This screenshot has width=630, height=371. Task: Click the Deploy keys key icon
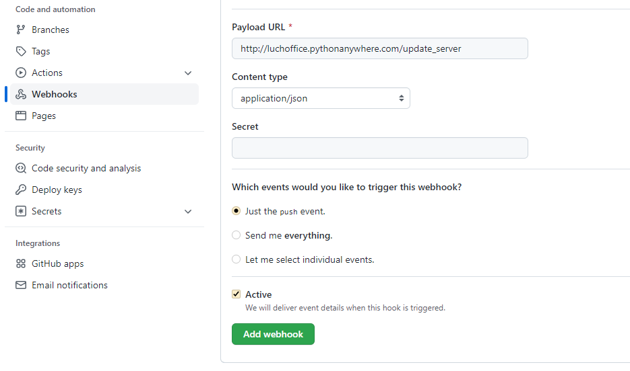click(x=20, y=190)
